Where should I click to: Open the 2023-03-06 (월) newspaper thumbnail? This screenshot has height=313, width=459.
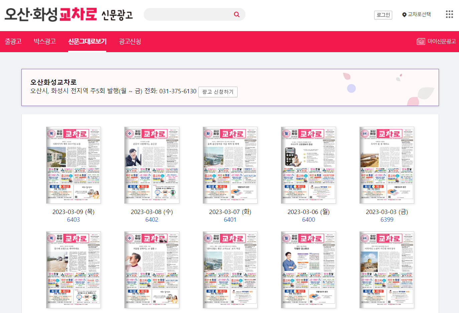pyautogui.click(x=308, y=165)
